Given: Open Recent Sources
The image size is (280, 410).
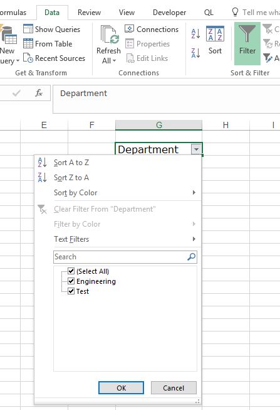Looking at the screenshot, I should click(54, 58).
